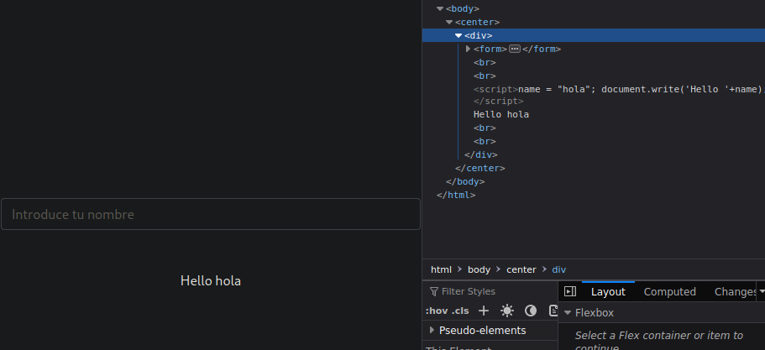This screenshot has height=350, width=765.
Task: Switch to the Computed tab
Action: coord(669,291)
